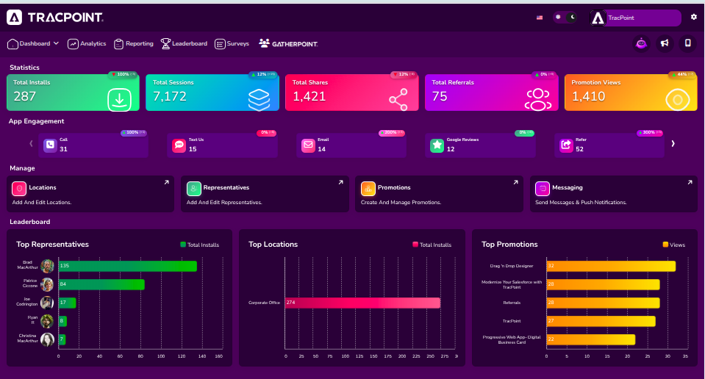
Task: Click Brad MacArthur's avatar
Action: (x=47, y=266)
